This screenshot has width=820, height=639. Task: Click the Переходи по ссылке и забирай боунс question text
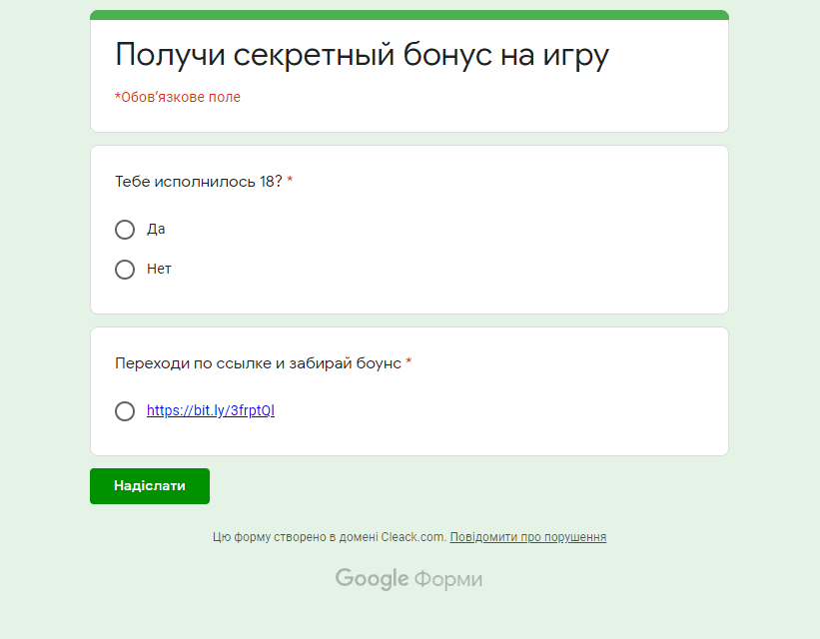259,362
